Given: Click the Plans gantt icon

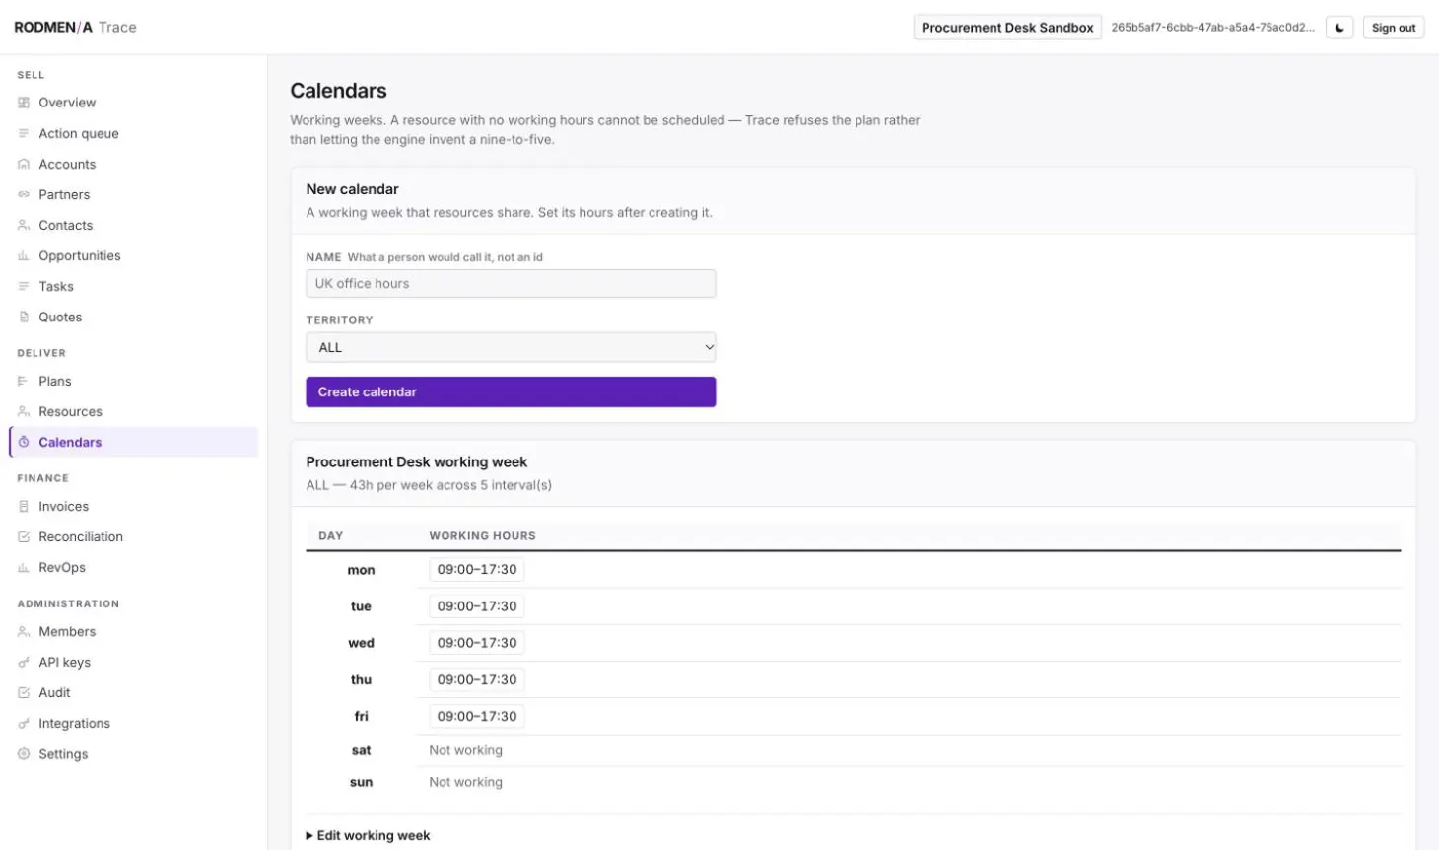Looking at the screenshot, I should pyautogui.click(x=24, y=381).
